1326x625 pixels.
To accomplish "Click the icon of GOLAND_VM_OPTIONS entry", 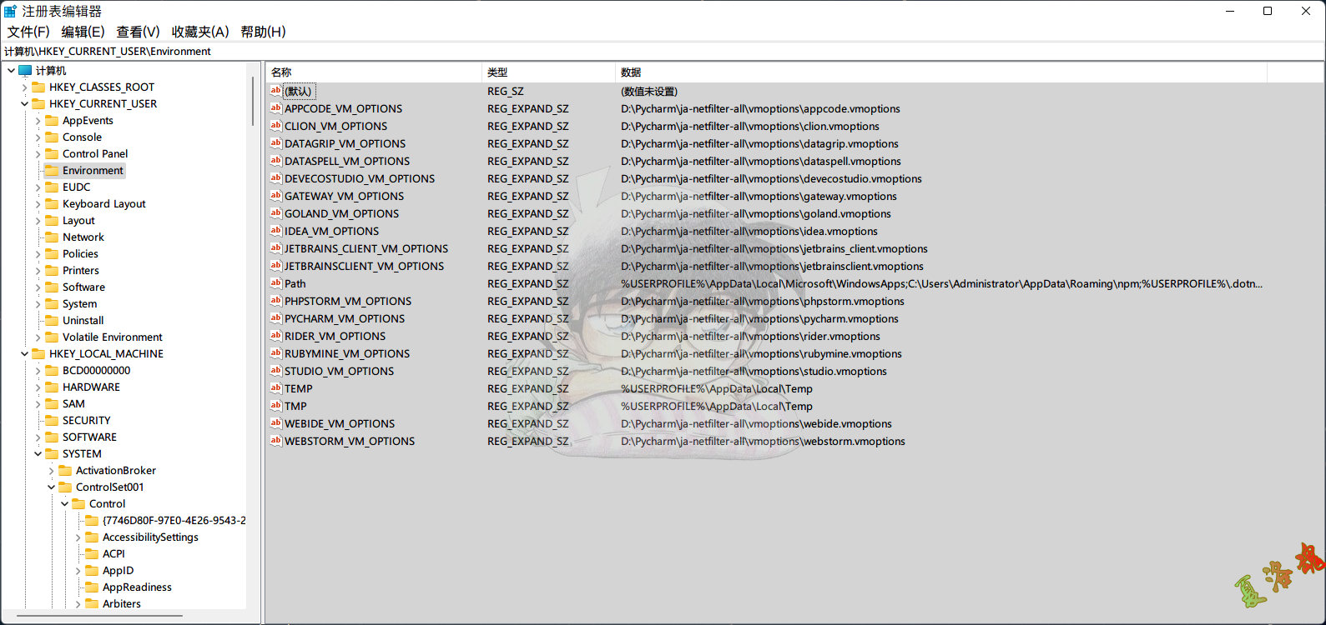I will [x=275, y=213].
